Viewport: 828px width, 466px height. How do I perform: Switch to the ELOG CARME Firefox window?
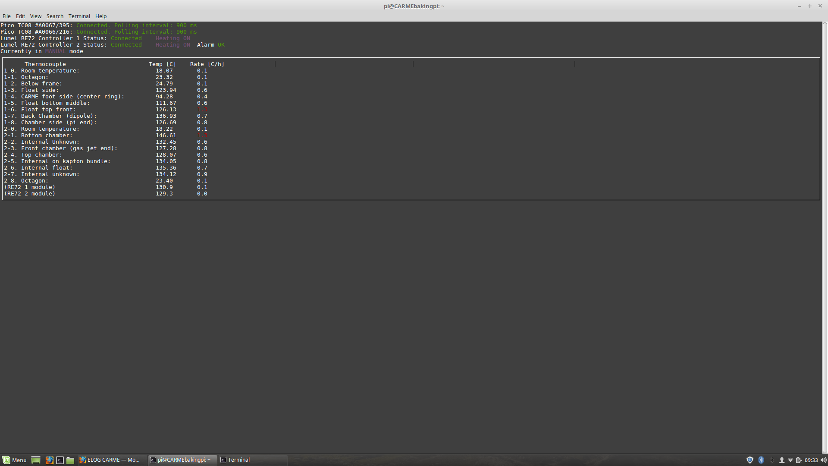(110, 460)
